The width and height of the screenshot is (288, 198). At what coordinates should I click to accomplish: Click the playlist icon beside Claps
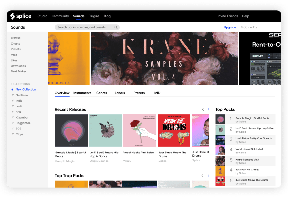13,134
